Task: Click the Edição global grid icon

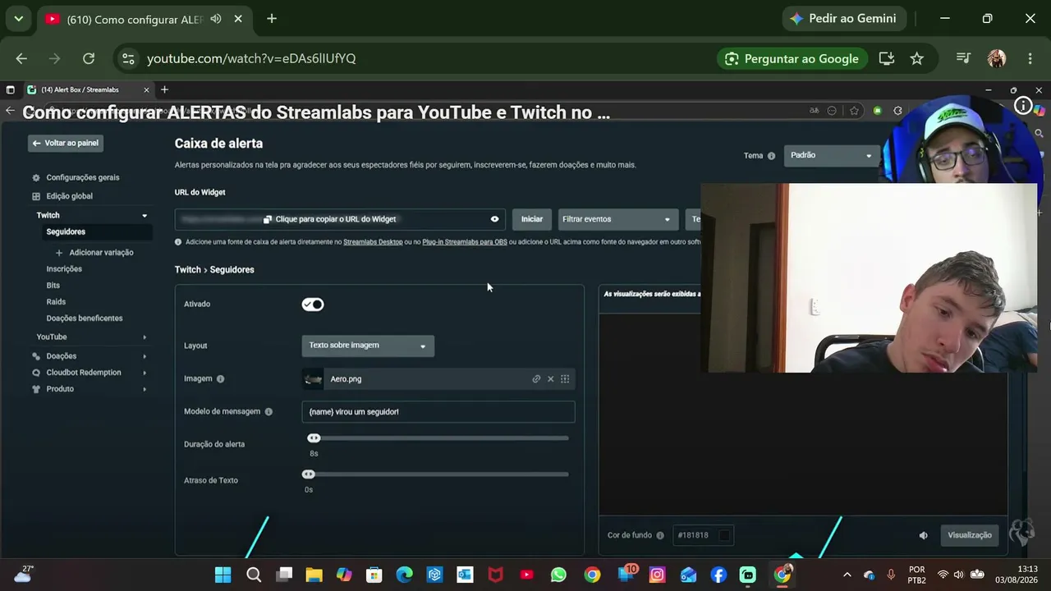Action: point(36,196)
